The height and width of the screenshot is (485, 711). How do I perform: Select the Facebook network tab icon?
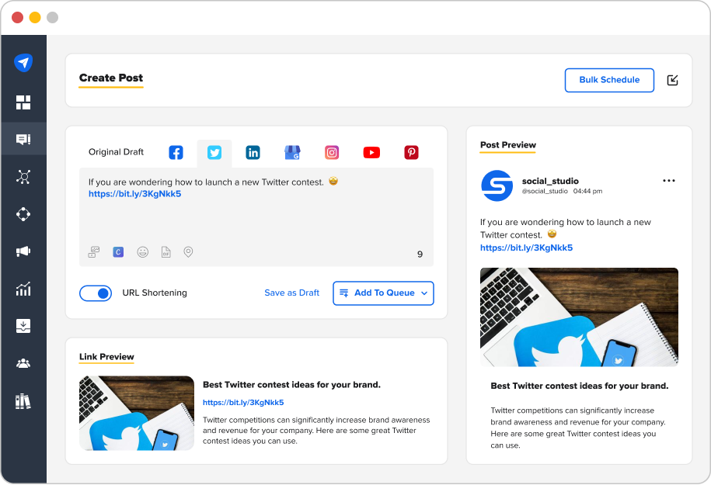coord(176,153)
